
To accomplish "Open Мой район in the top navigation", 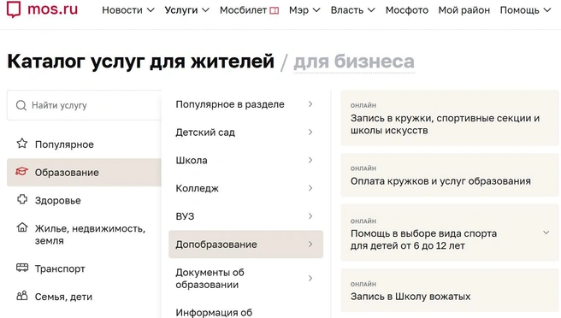I will (x=464, y=10).
